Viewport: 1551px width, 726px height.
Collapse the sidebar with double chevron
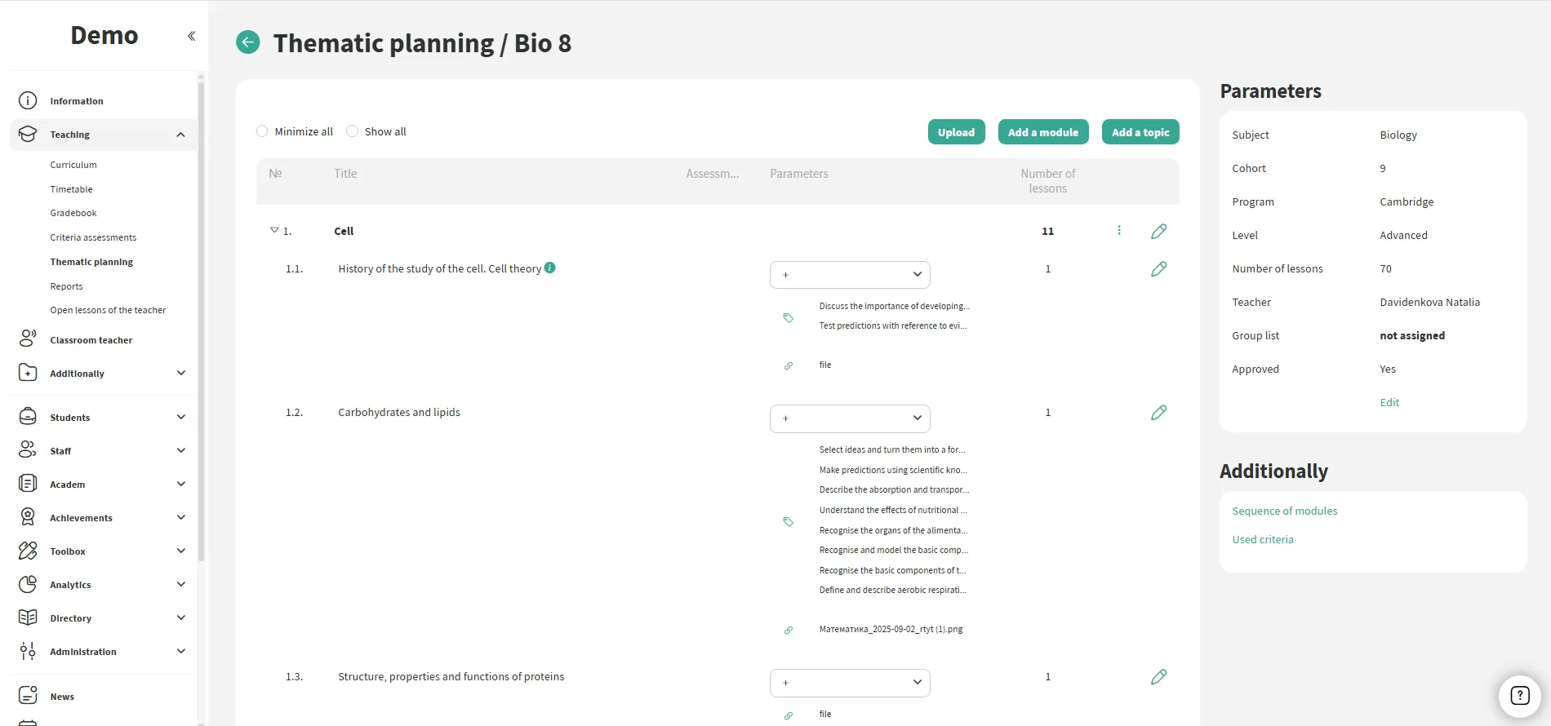click(x=191, y=36)
